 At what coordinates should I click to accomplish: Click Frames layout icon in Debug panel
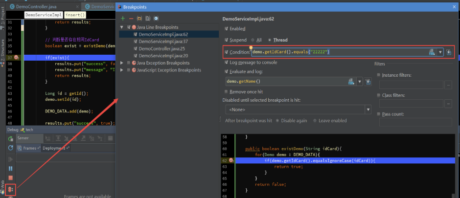pos(20,148)
